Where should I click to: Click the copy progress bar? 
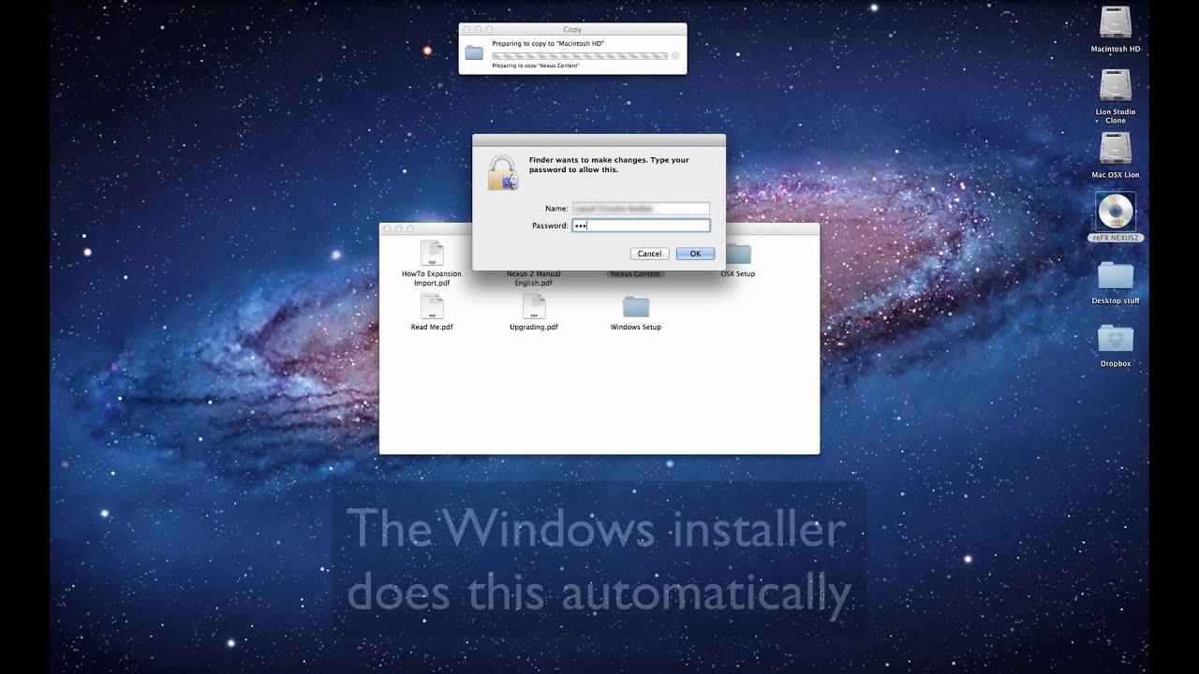coord(580,56)
